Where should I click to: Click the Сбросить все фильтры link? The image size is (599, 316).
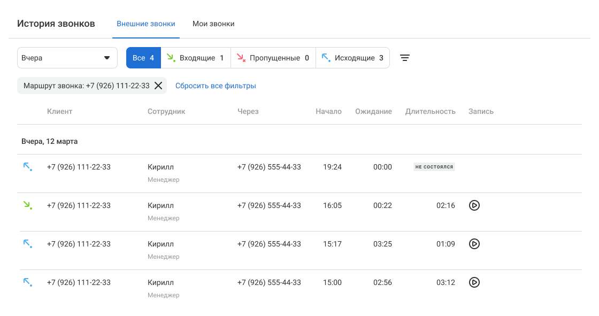click(x=216, y=86)
